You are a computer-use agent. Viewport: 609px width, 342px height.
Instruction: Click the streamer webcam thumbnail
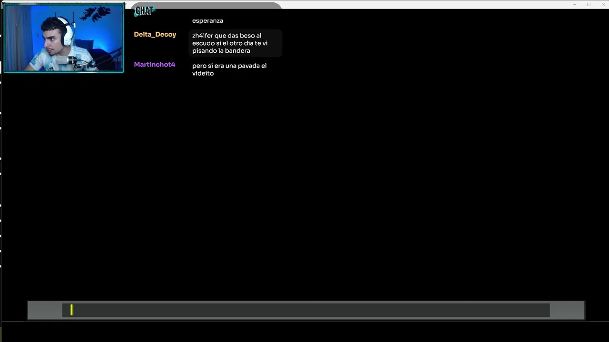(64, 38)
